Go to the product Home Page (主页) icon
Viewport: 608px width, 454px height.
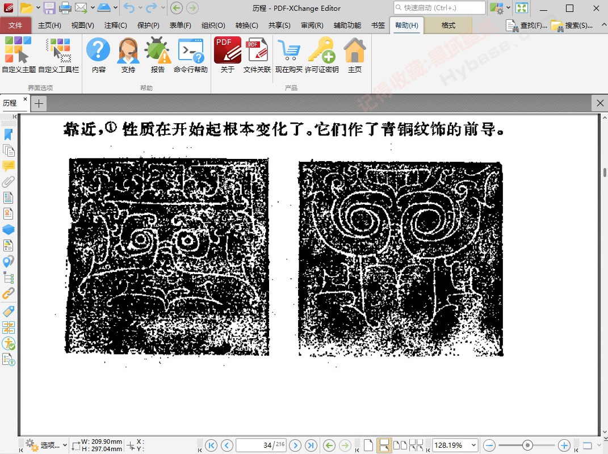point(354,55)
